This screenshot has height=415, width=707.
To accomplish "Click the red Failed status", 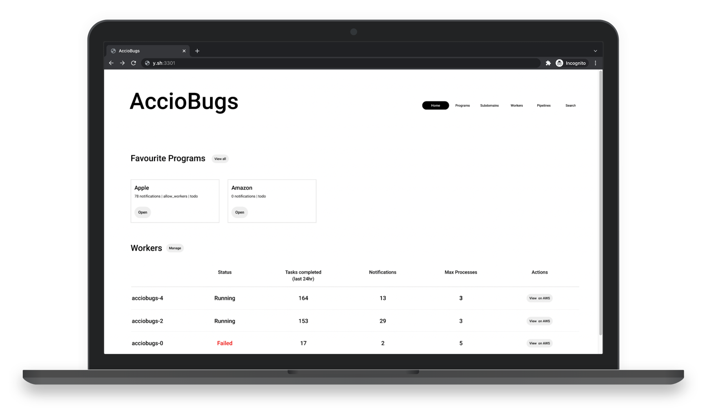I will tap(225, 343).
